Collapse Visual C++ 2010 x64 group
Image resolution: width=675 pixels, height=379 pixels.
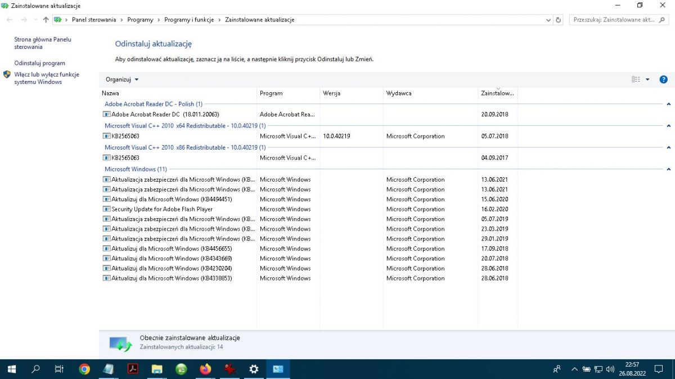(x=668, y=126)
